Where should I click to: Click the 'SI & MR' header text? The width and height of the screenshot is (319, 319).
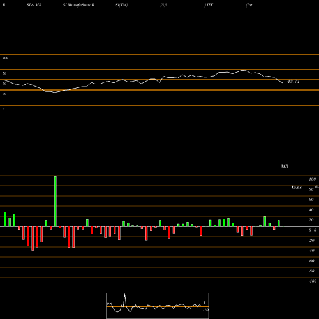coord(34,5)
